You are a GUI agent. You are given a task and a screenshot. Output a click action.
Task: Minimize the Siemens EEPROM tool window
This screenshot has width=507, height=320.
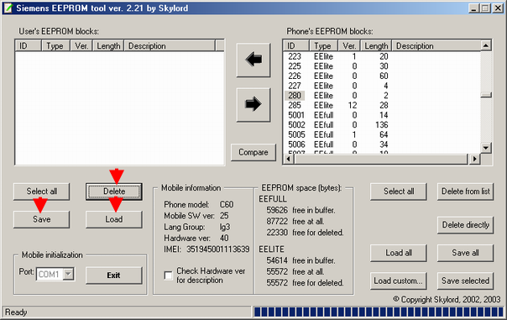[474, 8]
